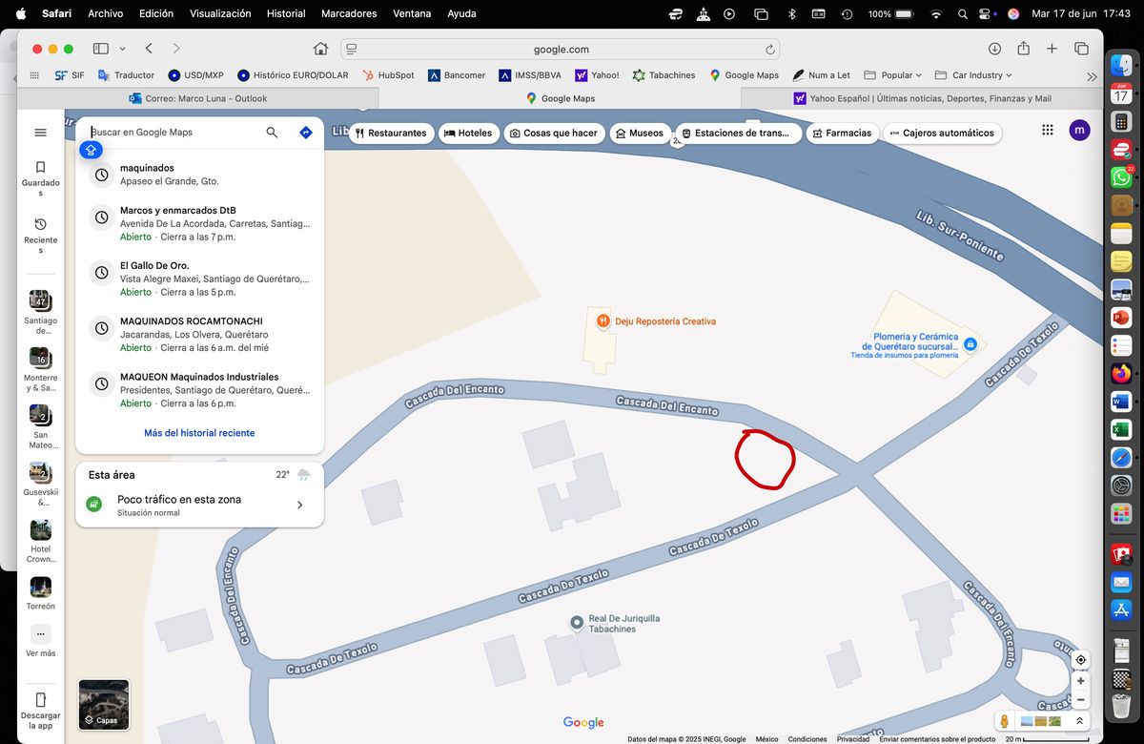
Task: Open the Bancomer bookmark
Action: [x=457, y=75]
